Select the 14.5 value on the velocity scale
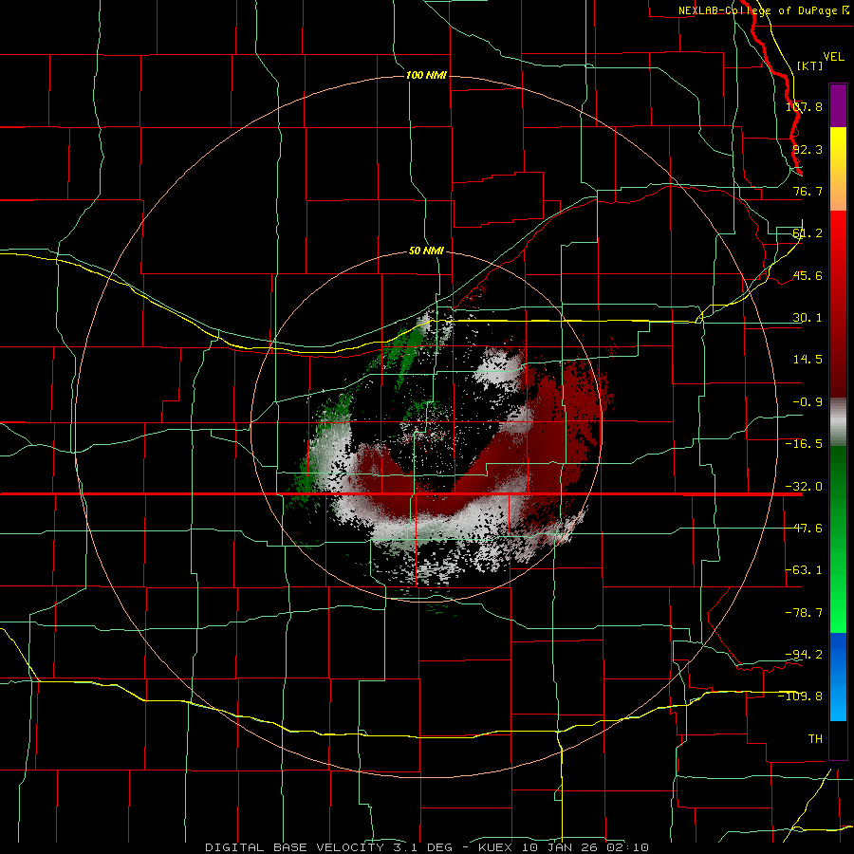The image size is (854, 854). tap(808, 360)
